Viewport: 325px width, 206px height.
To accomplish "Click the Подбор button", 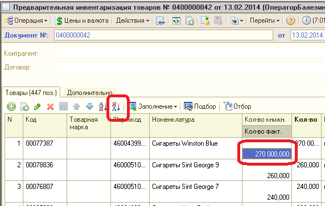I will (200, 106).
